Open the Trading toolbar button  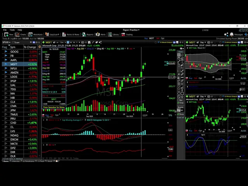point(127,34)
